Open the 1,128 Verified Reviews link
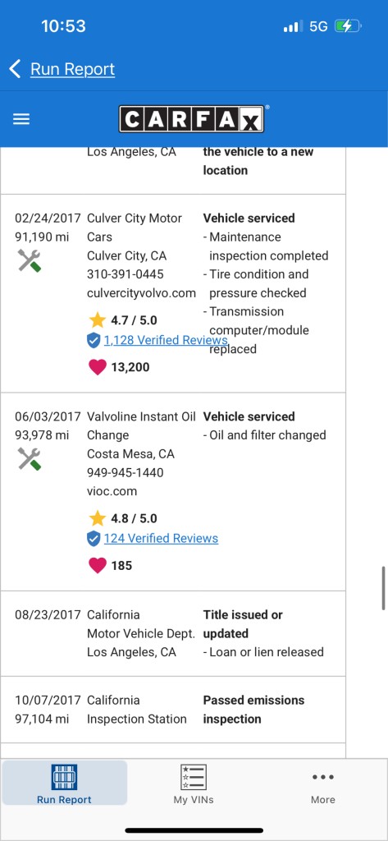Viewport: 388px width, 841px height. click(x=166, y=340)
